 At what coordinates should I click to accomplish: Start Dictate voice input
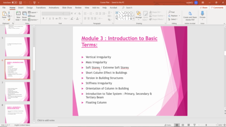pos(202,16)
